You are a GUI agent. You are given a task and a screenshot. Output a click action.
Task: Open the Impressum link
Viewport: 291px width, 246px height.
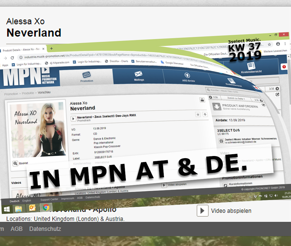pyautogui.click(x=68, y=198)
